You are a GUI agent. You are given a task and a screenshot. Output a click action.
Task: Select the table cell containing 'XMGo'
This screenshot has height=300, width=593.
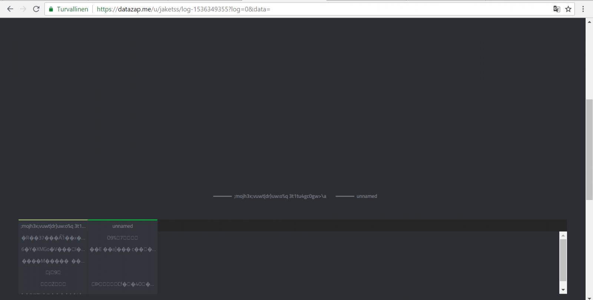click(x=53, y=250)
